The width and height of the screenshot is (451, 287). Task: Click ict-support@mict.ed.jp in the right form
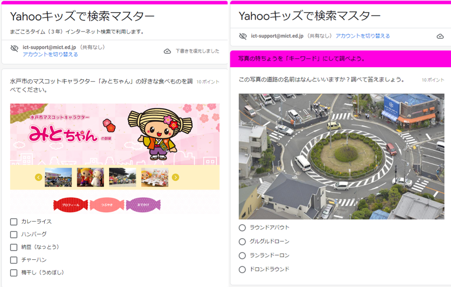tap(277, 36)
